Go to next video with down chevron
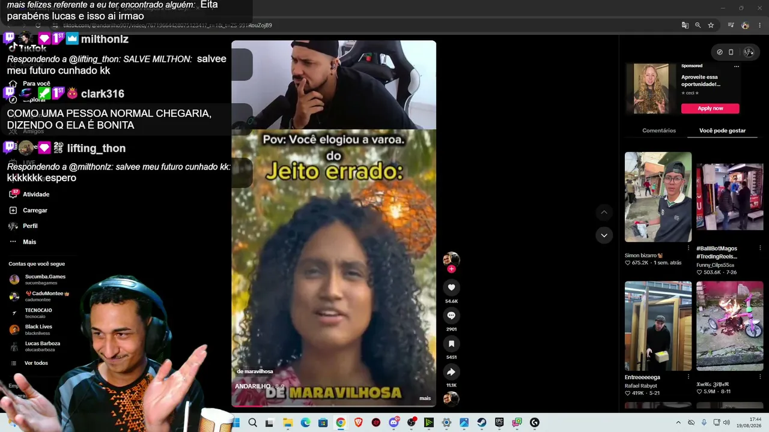This screenshot has width=769, height=432. coord(604,235)
